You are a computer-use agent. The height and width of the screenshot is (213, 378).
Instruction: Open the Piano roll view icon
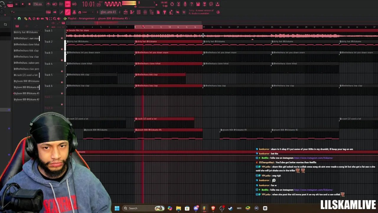[132, 12]
